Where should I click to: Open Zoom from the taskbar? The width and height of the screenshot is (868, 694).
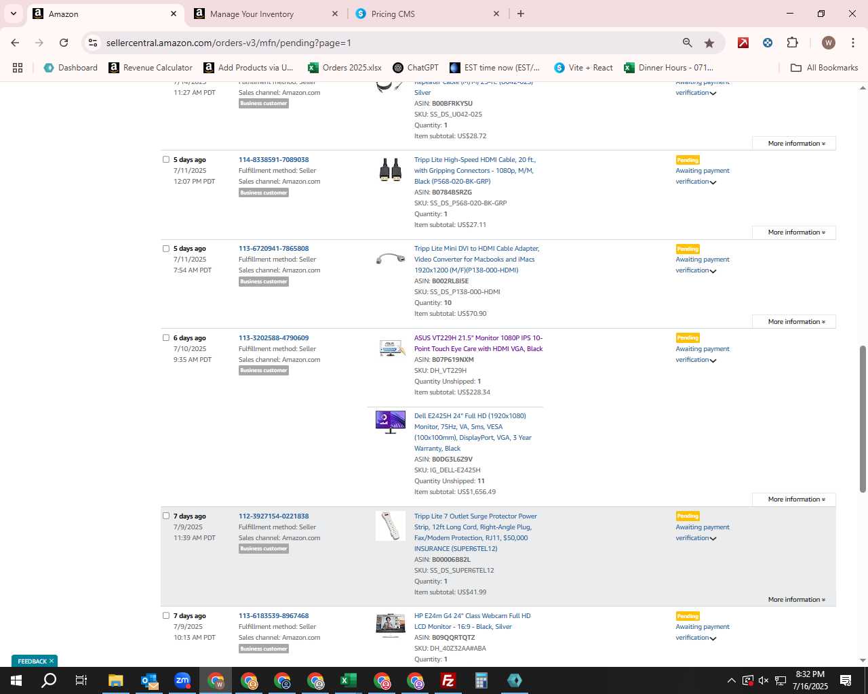point(182,680)
